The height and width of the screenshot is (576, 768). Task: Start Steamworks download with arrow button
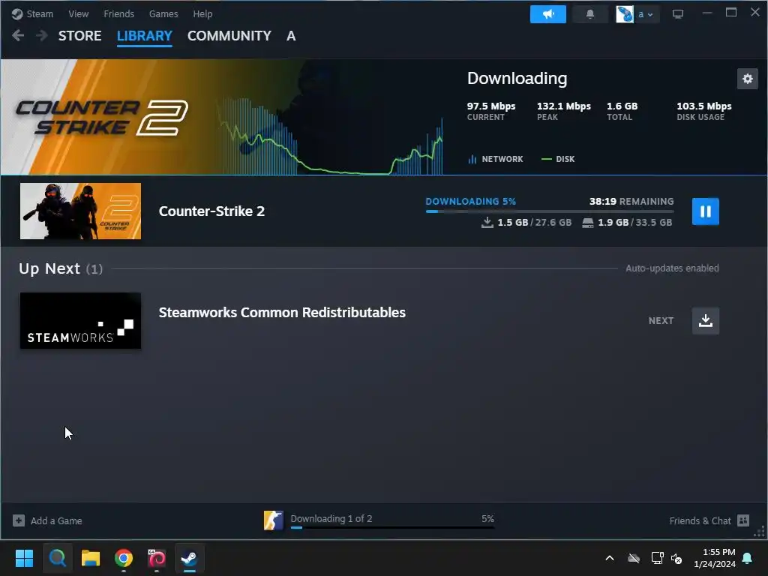point(705,321)
